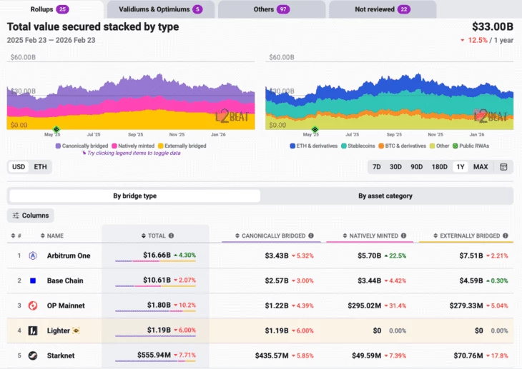Click the Starknet logo icon
Screen dimensions: 522x369
click(x=33, y=355)
